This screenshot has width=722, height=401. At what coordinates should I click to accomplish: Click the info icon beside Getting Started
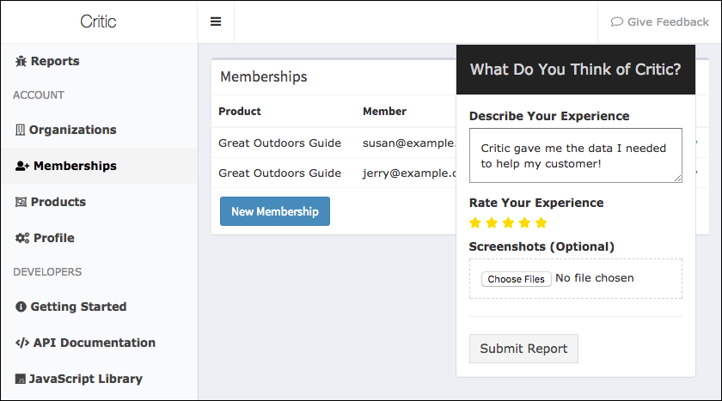click(x=21, y=307)
